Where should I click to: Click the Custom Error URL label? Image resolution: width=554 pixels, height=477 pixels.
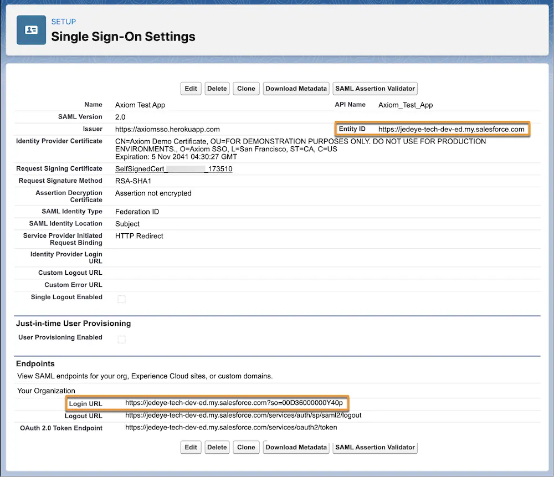pyautogui.click(x=73, y=285)
